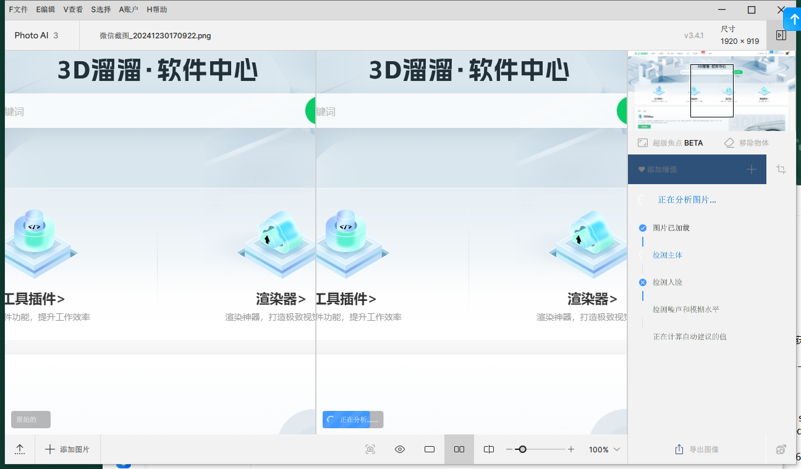Switch to side-by-side view layout
The image size is (801, 469).
[459, 449]
